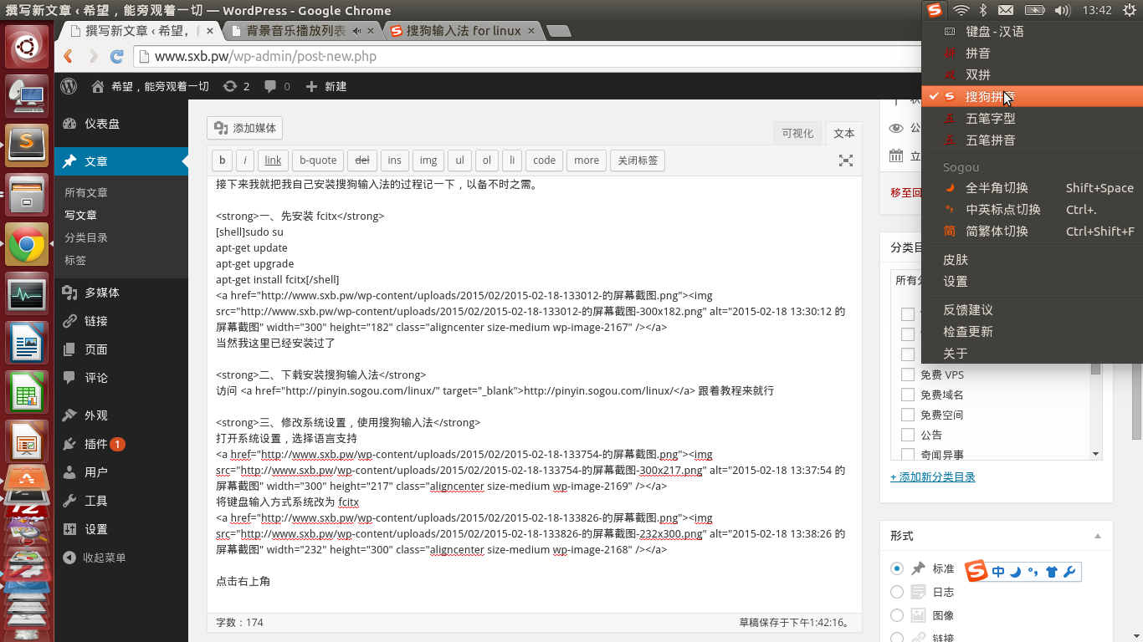The width and height of the screenshot is (1143, 642).
Task: Click the Sogou logo on floating input bar
Action: pyautogui.click(x=976, y=572)
